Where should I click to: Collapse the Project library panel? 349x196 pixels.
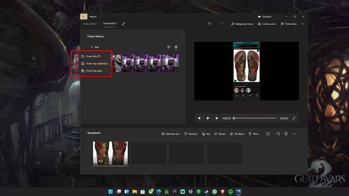coord(182,36)
